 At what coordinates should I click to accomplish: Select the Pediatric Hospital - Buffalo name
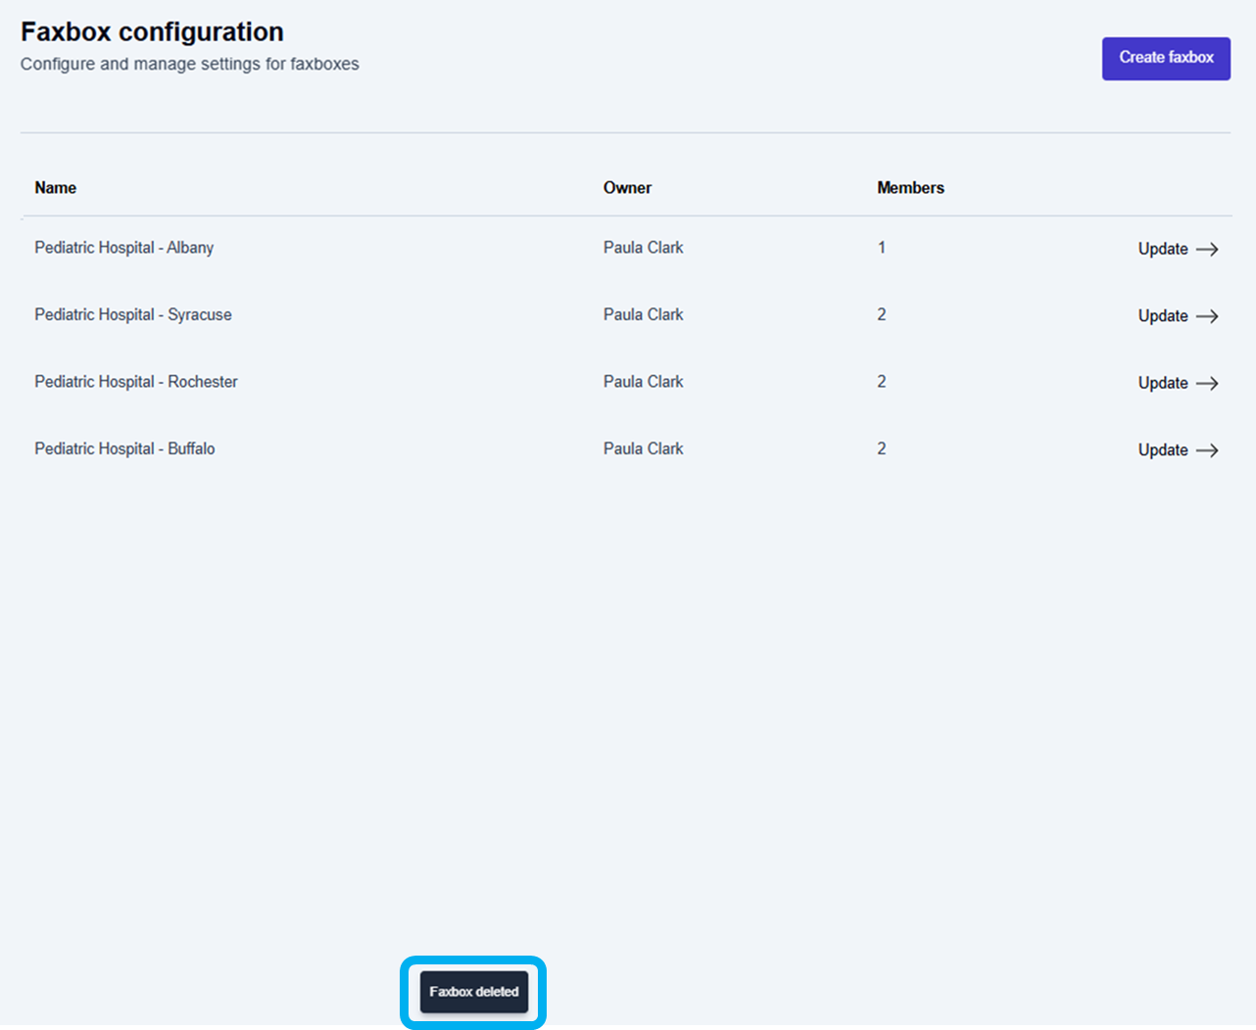click(x=124, y=449)
